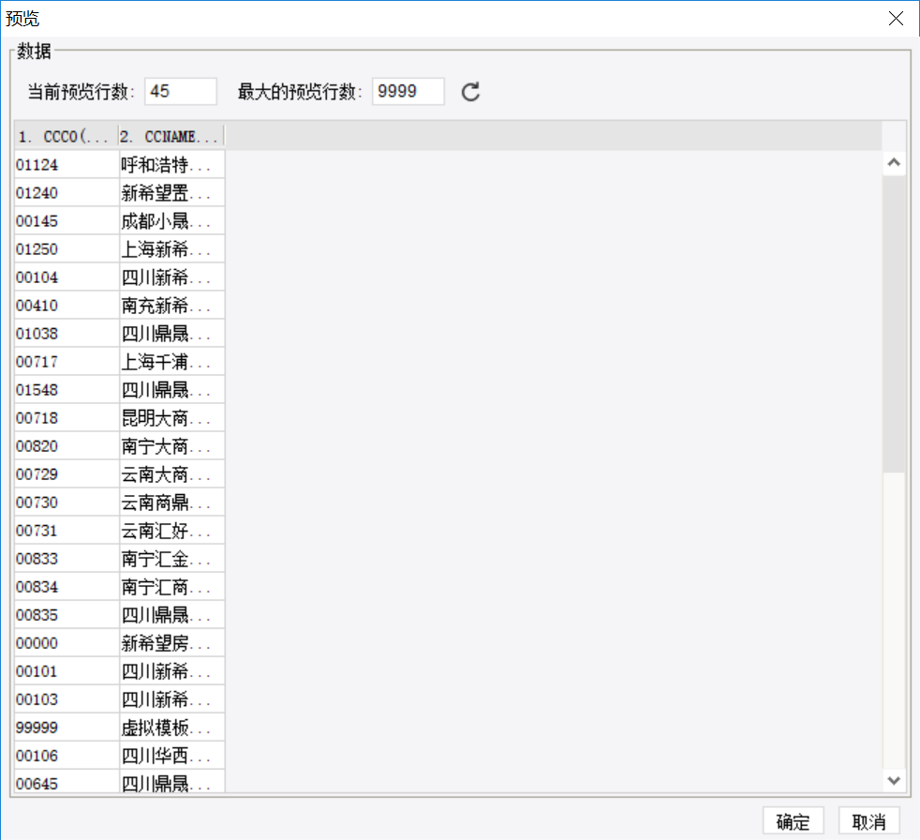
Task: Click the name cell 昆明大商...
Action: (171, 418)
